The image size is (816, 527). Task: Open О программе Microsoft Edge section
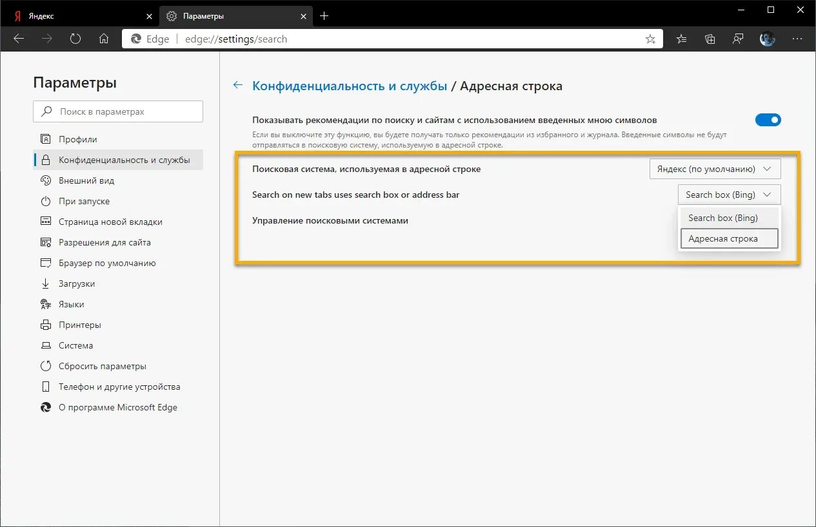pyautogui.click(x=118, y=407)
